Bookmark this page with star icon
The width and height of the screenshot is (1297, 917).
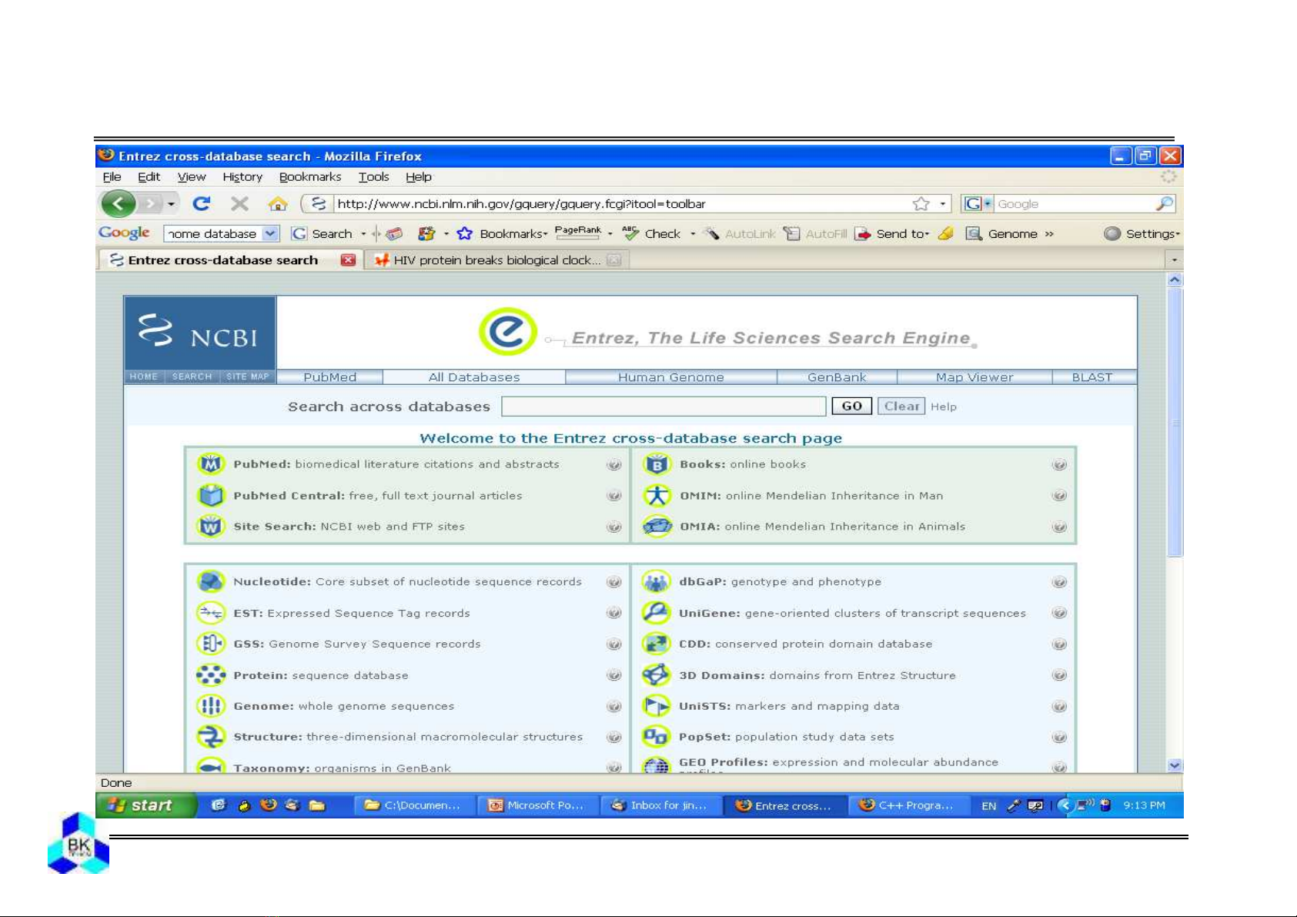[x=921, y=204]
